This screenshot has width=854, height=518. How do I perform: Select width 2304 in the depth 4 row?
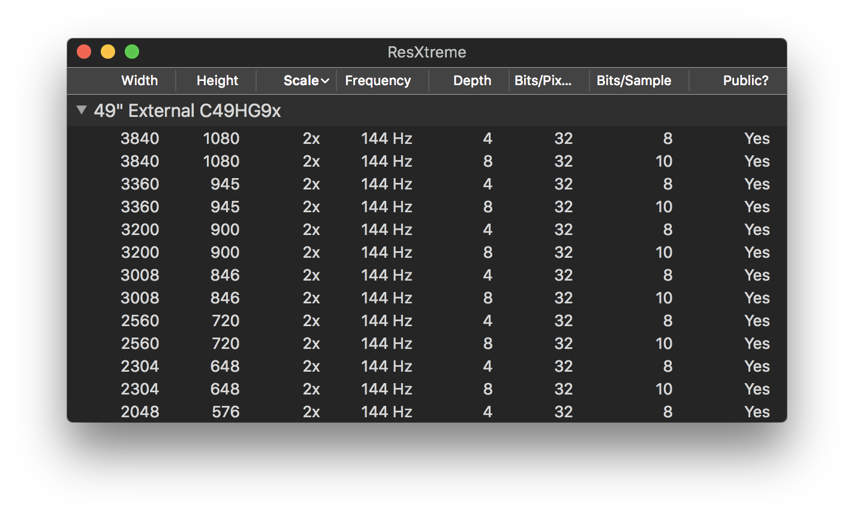tap(140, 366)
